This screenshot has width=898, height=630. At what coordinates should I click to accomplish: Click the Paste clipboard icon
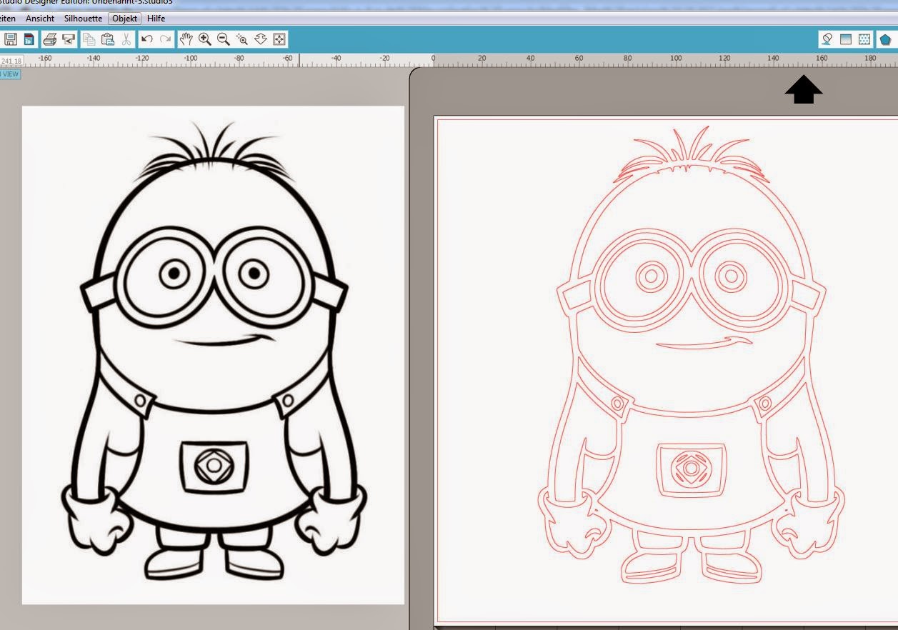[x=108, y=39]
